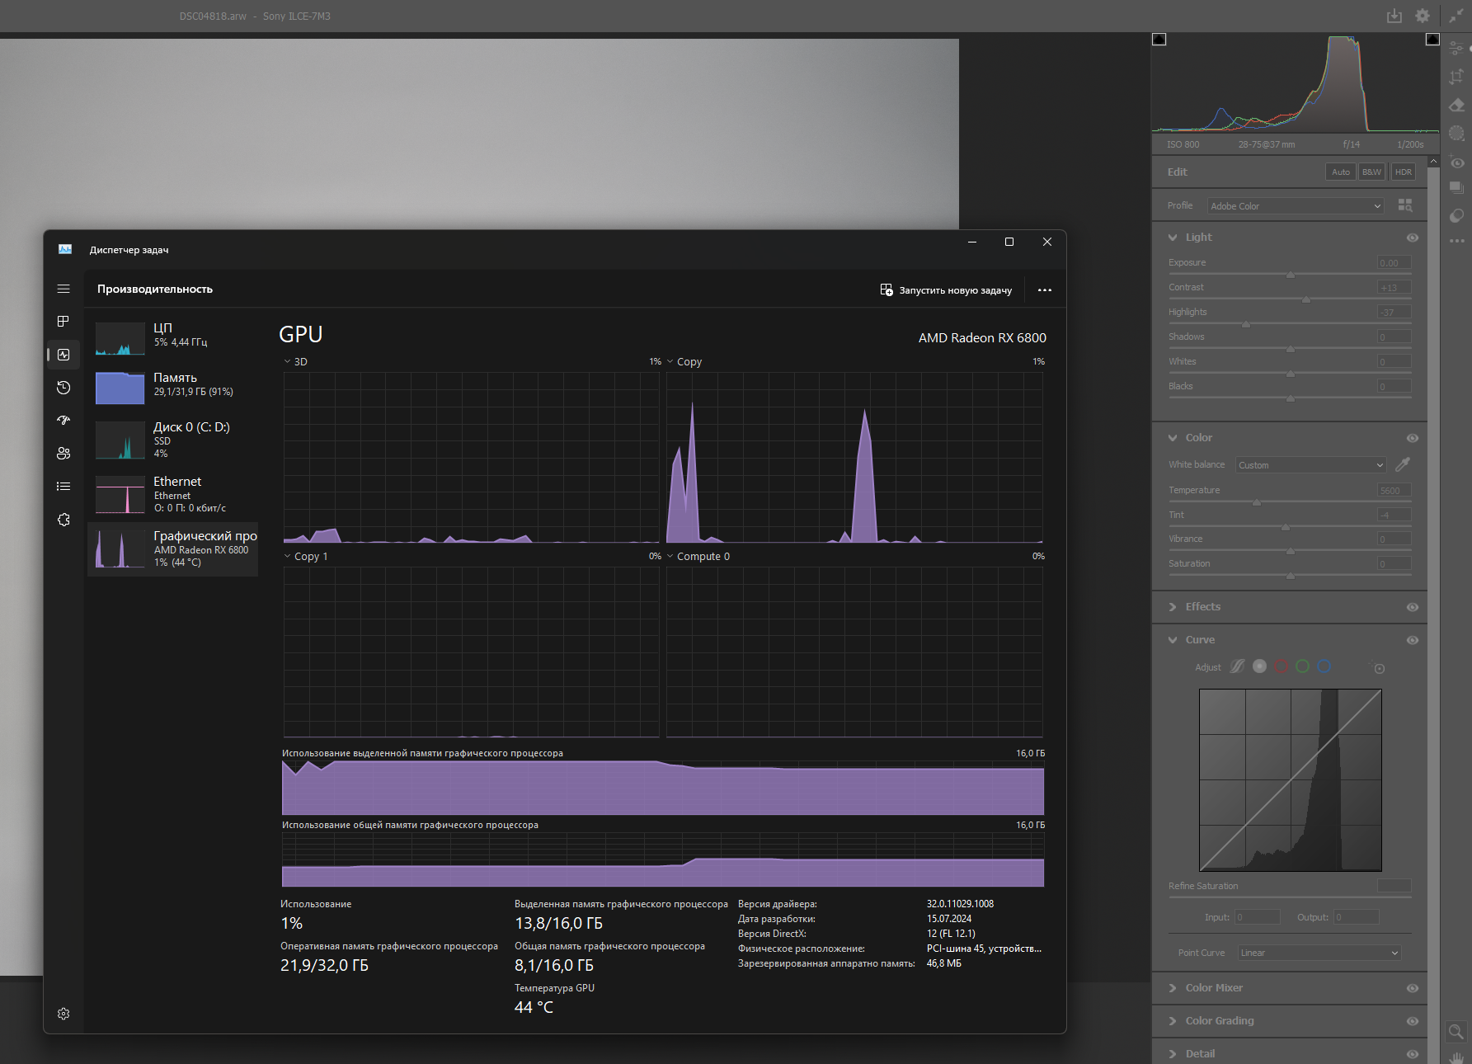Open the App history sidebar icon

[x=63, y=388]
